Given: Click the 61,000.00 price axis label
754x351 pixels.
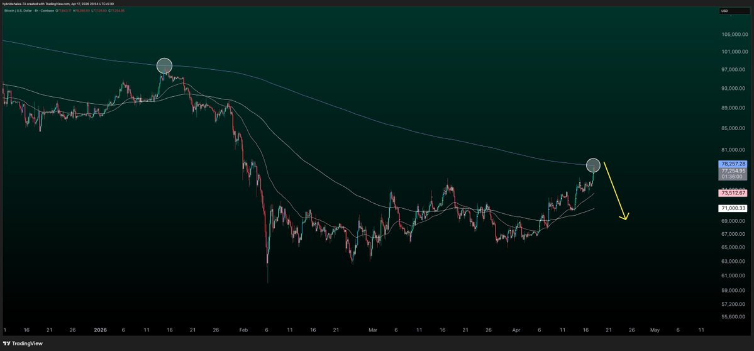Looking at the screenshot, I should tap(733, 276).
